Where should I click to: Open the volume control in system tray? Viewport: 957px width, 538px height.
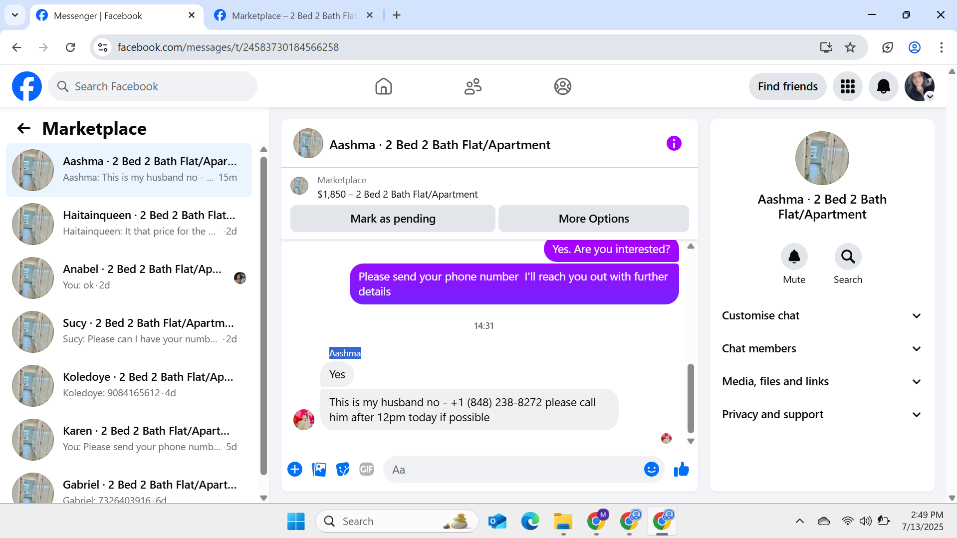(x=866, y=521)
